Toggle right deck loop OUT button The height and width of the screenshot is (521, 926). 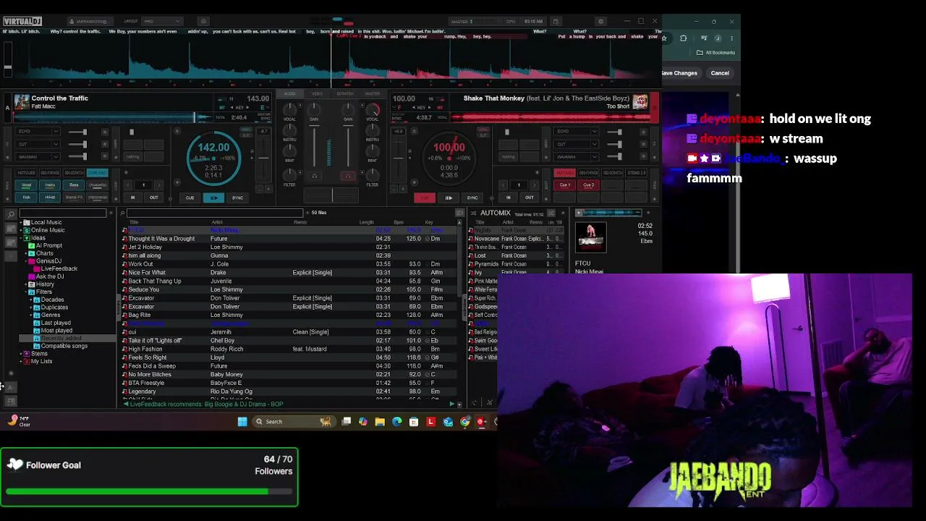point(530,198)
